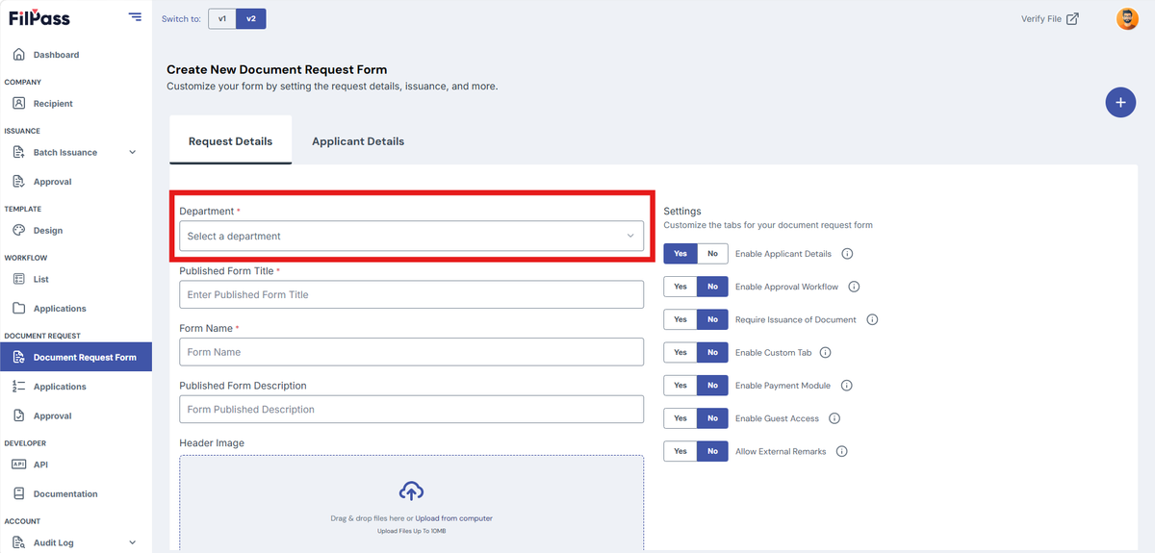Viewport: 1155px width, 553px height.
Task: Click the Form Name input field
Action: (411, 352)
